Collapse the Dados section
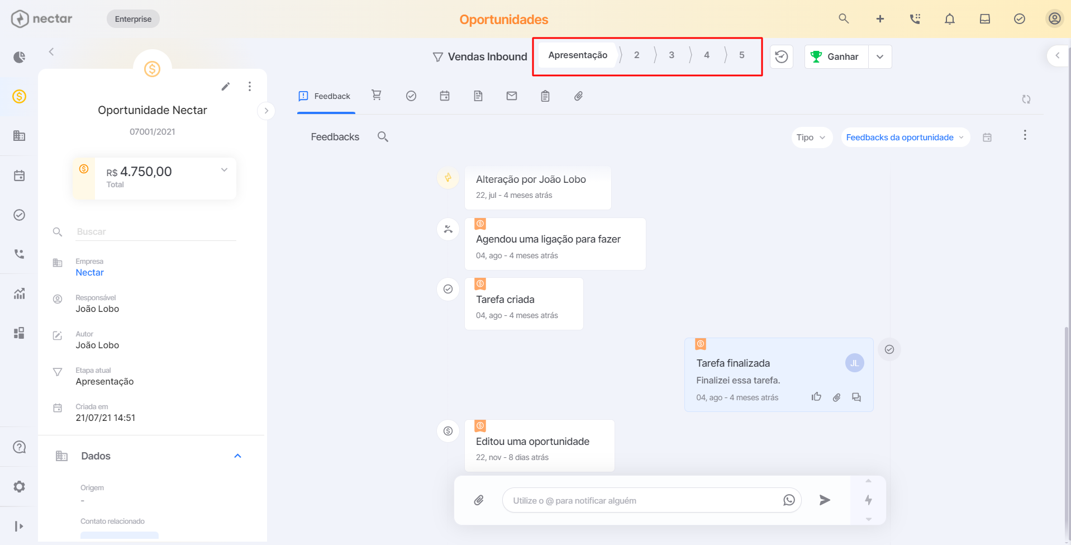Image resolution: width=1071 pixels, height=545 pixels. 237,456
